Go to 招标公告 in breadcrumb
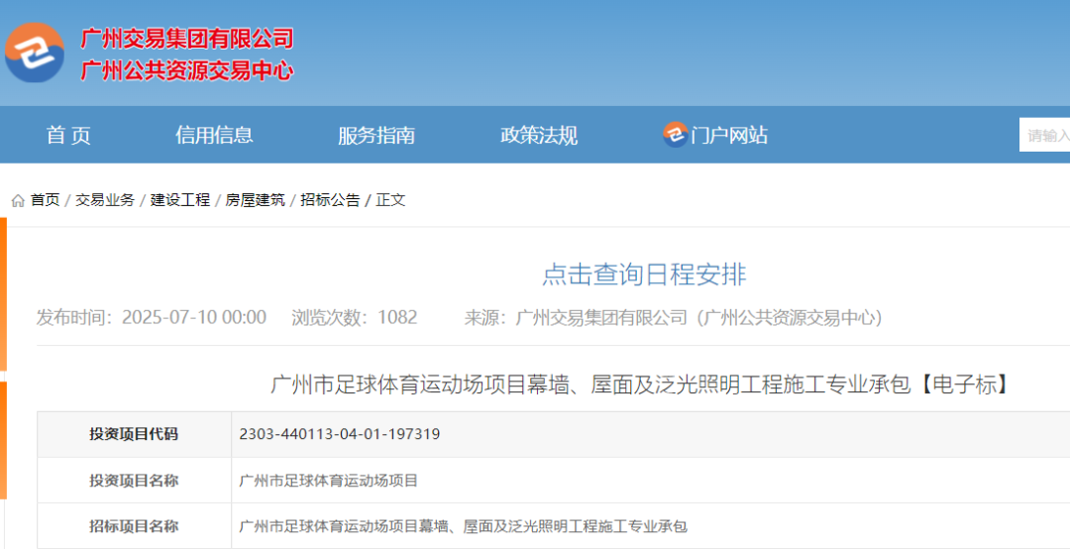 click(x=330, y=200)
